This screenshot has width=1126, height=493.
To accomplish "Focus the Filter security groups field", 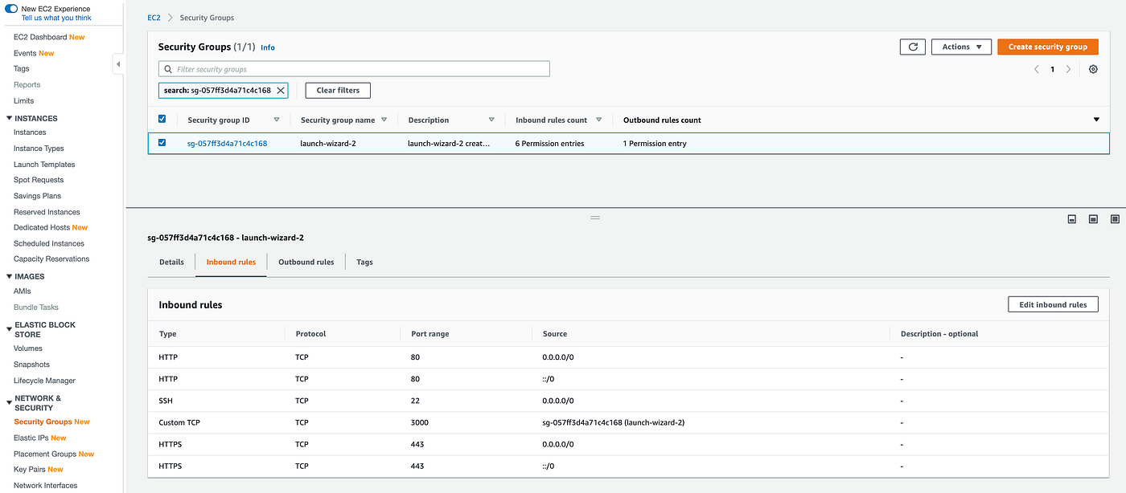I will click(x=354, y=69).
